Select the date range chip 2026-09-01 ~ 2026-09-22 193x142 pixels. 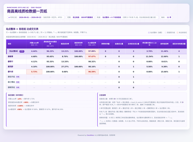36,17
